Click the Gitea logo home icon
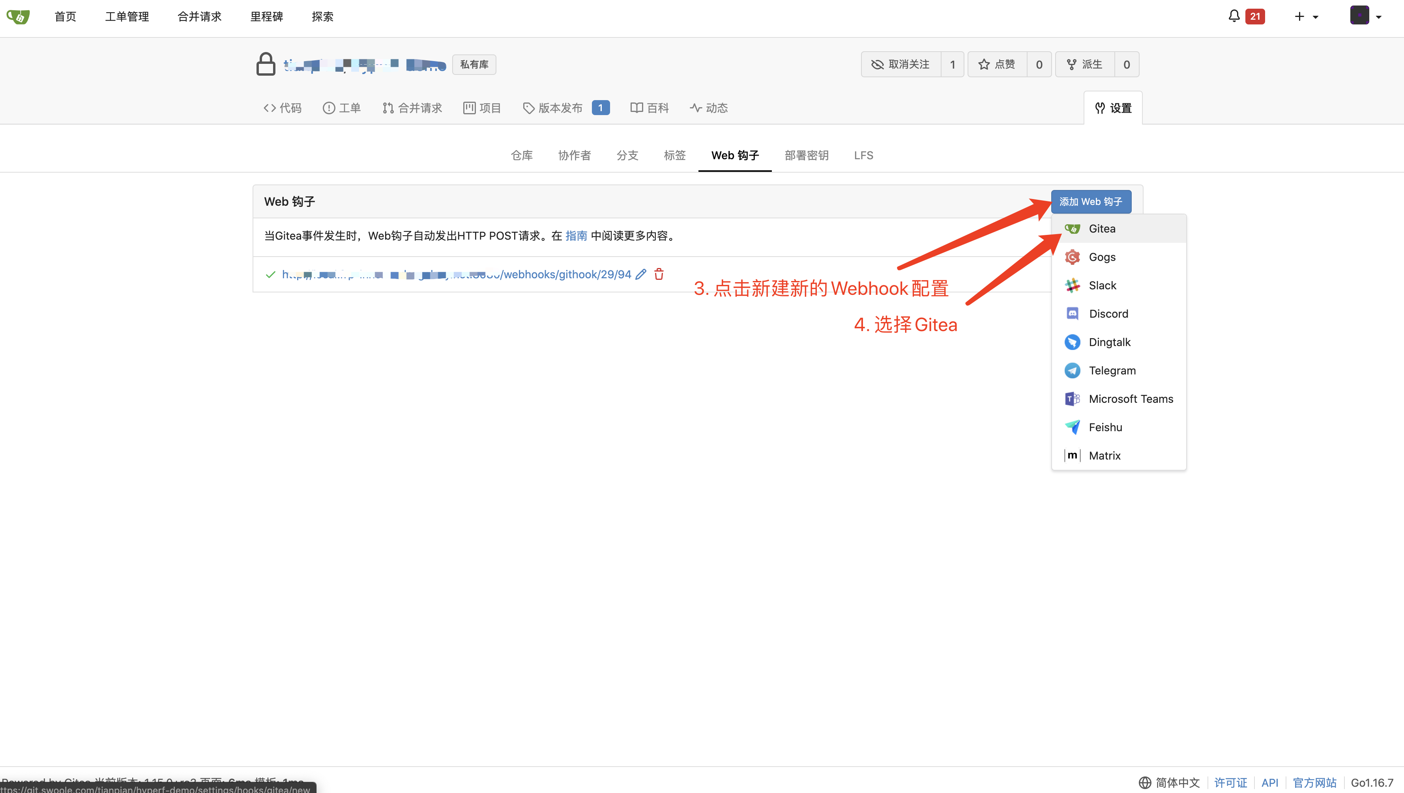1404x793 pixels. (18, 16)
